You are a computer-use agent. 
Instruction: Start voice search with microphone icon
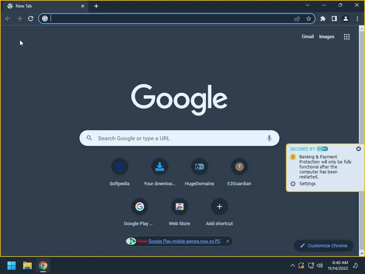point(269,138)
